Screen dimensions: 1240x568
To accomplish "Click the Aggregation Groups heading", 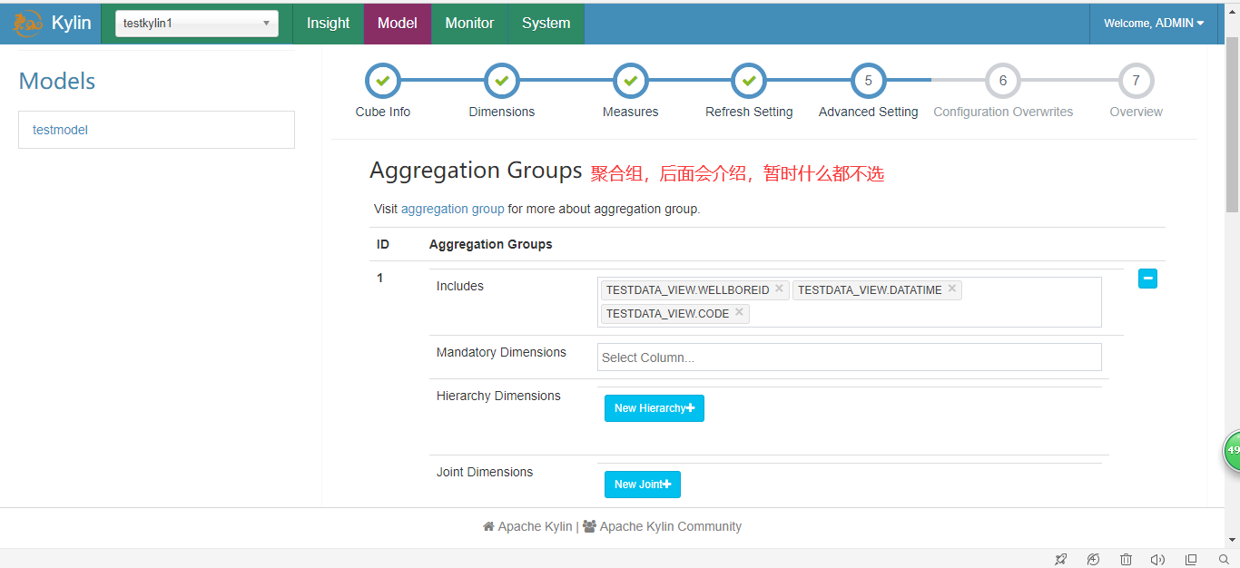I will (x=476, y=171).
